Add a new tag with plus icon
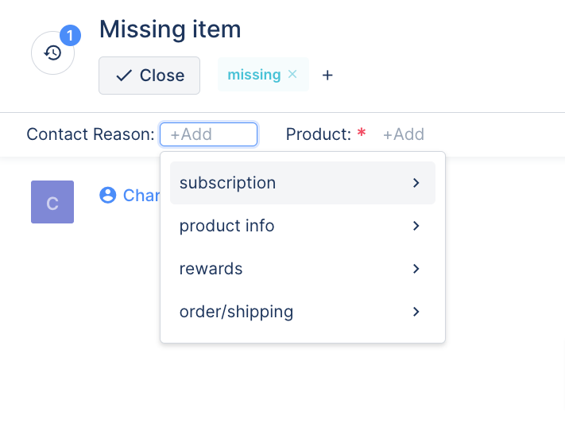The image size is (565, 431). 327,75
